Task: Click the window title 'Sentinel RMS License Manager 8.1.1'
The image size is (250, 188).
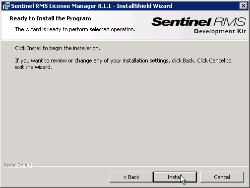Action: pyautogui.click(x=61, y=6)
